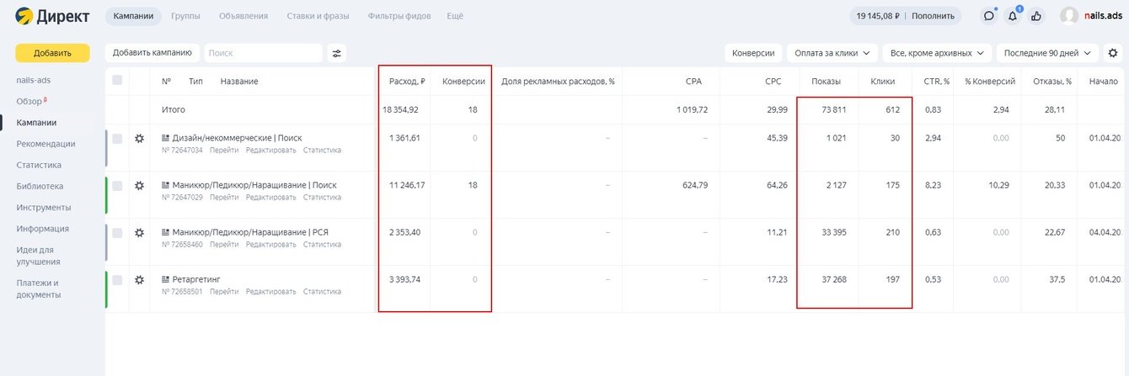1129x376 pixels.
Task: Check the Маникюр/Педикюр/Наращивание | Поиск campaign box
Action: coord(117,185)
